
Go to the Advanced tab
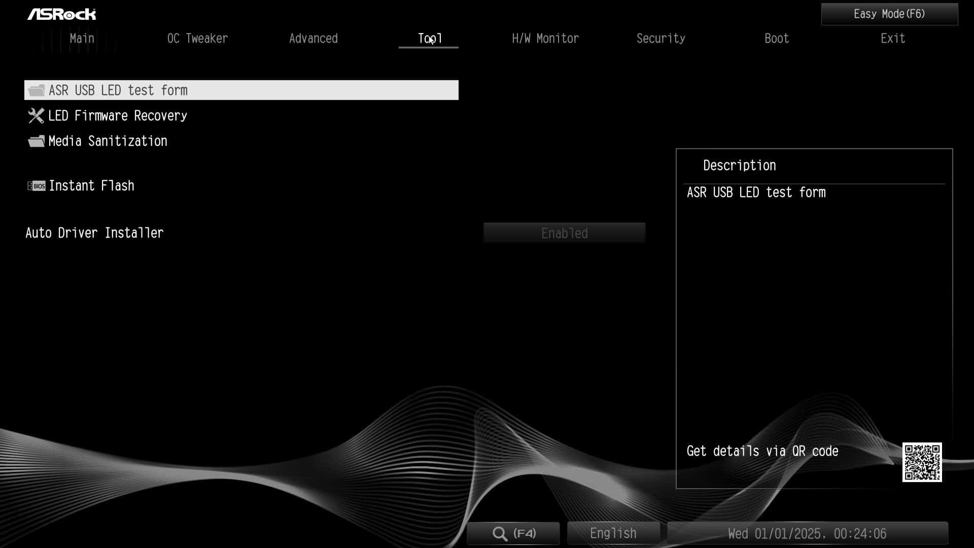pos(314,39)
